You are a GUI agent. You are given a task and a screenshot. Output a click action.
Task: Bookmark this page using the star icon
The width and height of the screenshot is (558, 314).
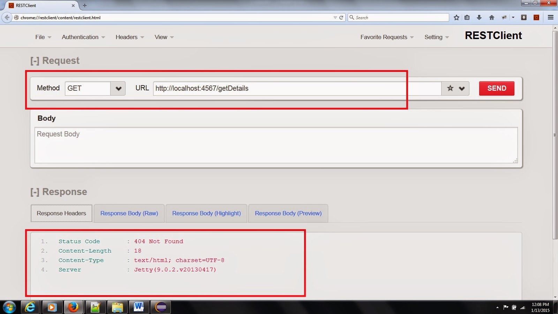point(456,17)
